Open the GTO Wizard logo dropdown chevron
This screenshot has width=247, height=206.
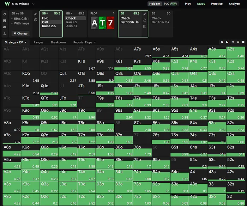click(33, 4)
